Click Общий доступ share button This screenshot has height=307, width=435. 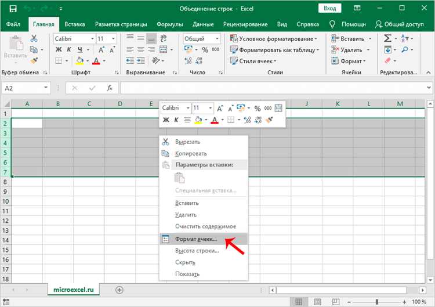[399, 24]
